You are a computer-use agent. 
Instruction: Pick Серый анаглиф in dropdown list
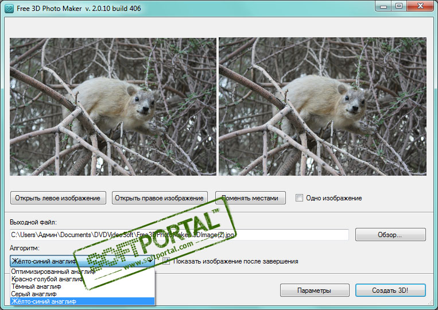point(83,294)
